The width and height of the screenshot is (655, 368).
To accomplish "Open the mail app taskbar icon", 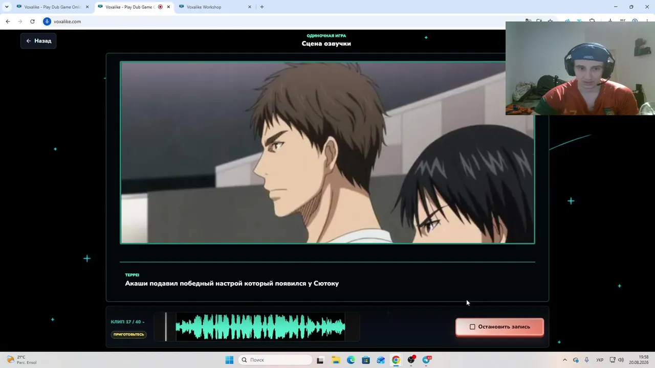I will 381,360.
